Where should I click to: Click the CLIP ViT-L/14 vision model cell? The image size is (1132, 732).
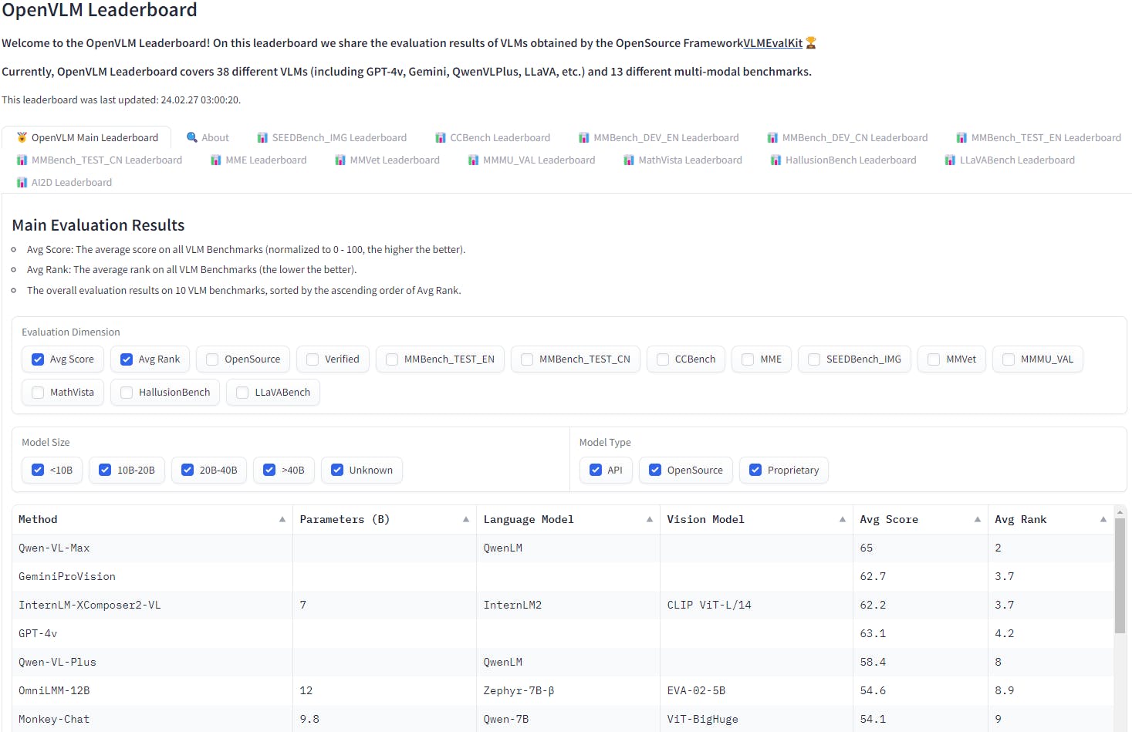tap(756, 606)
